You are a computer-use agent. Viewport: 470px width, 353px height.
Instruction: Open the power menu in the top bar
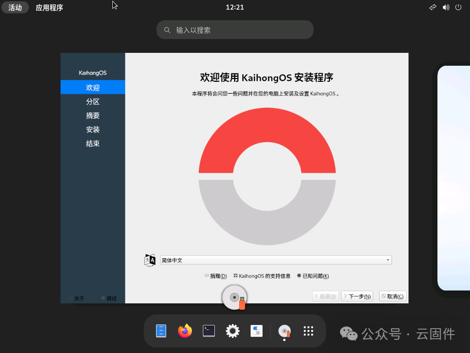click(459, 7)
